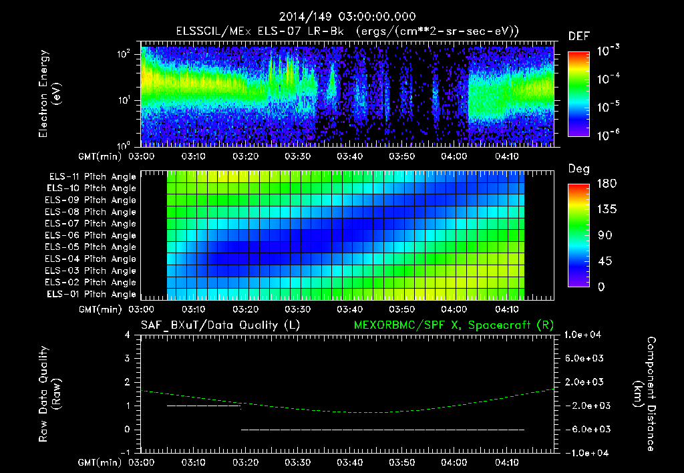
Task: Click the '03:50' tick of the bottom panel time axis
Action: pos(401,462)
